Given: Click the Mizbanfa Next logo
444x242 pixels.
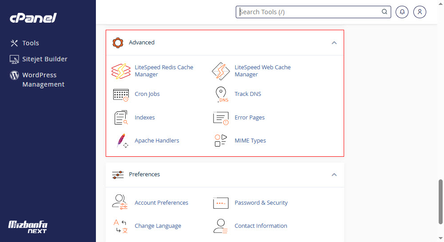Looking at the screenshot, I should (x=28, y=227).
